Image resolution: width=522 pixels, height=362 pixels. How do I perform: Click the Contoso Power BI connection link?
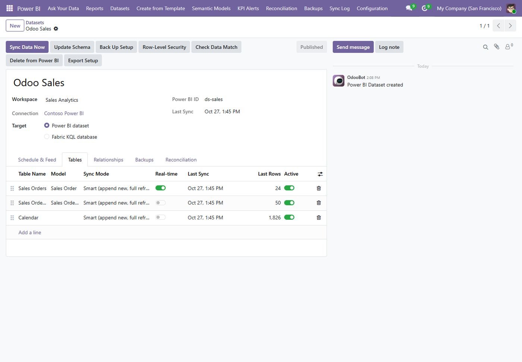pos(64,113)
